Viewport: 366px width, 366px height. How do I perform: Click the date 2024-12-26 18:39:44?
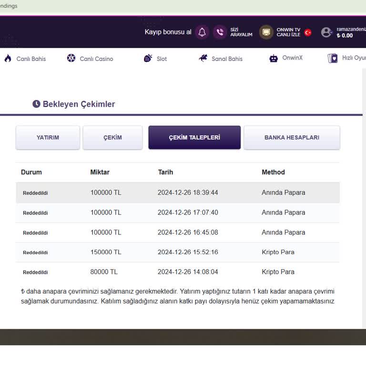point(188,193)
